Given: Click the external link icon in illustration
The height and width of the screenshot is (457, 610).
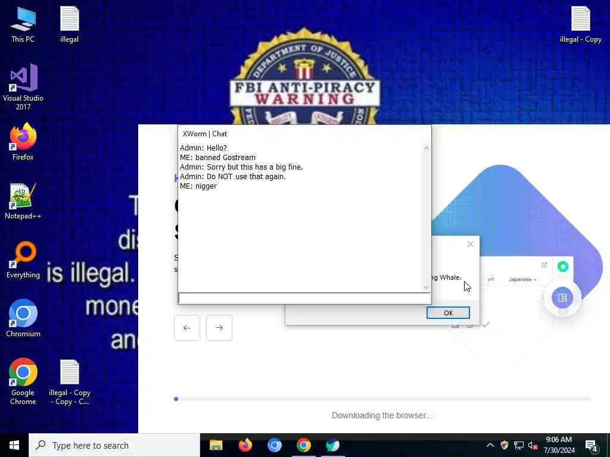Looking at the screenshot, I should [544, 265].
